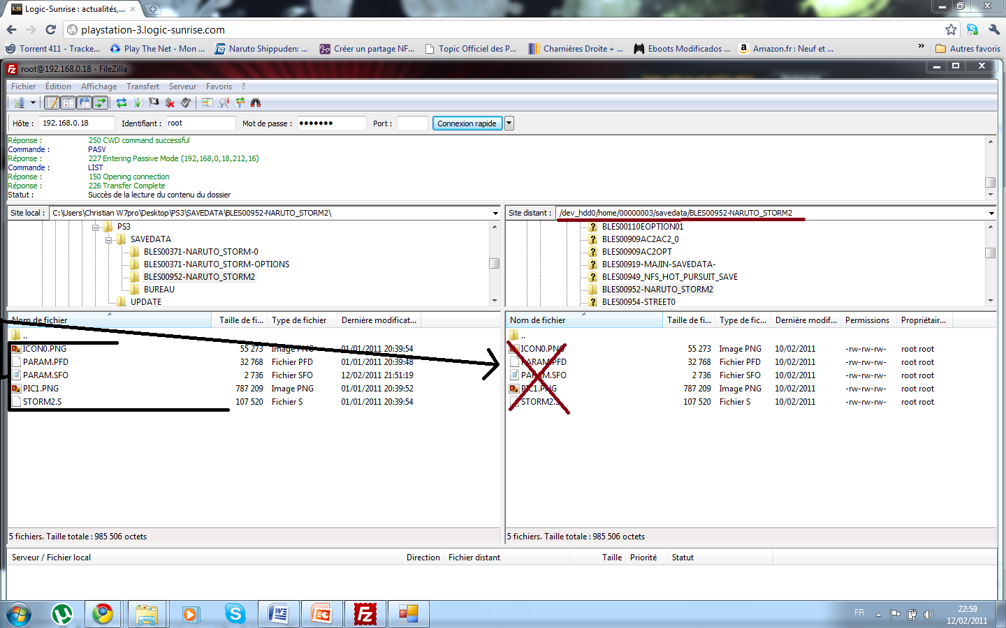
Task: Select BLES00949_NFS_HOT_PURSUIT_SAVE remote folder
Action: click(x=669, y=277)
